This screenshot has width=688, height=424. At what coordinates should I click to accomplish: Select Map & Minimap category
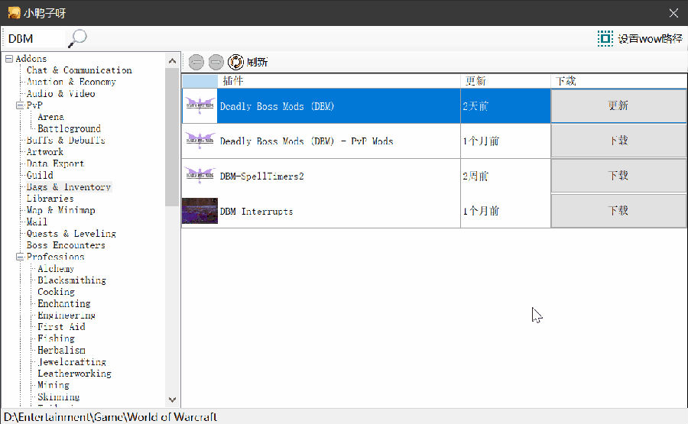(60, 210)
